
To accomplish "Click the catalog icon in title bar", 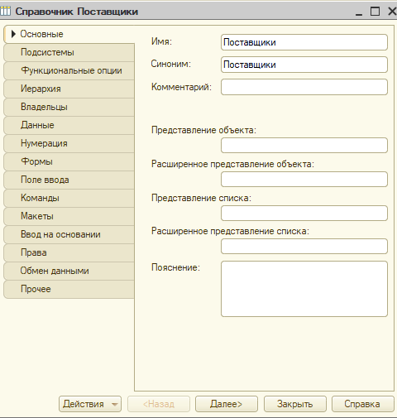I will [5, 12].
